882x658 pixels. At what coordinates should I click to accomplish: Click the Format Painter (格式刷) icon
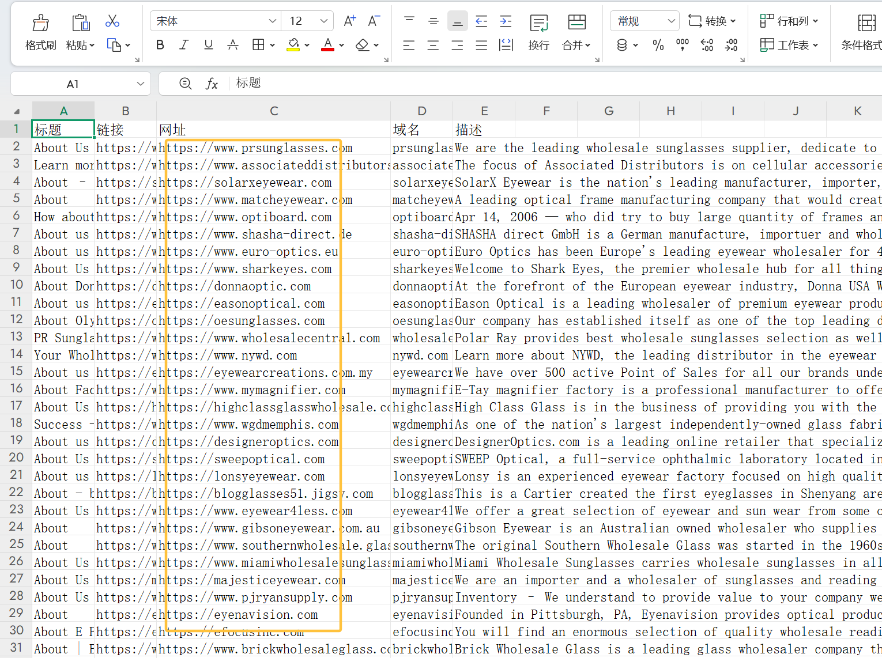point(40,23)
